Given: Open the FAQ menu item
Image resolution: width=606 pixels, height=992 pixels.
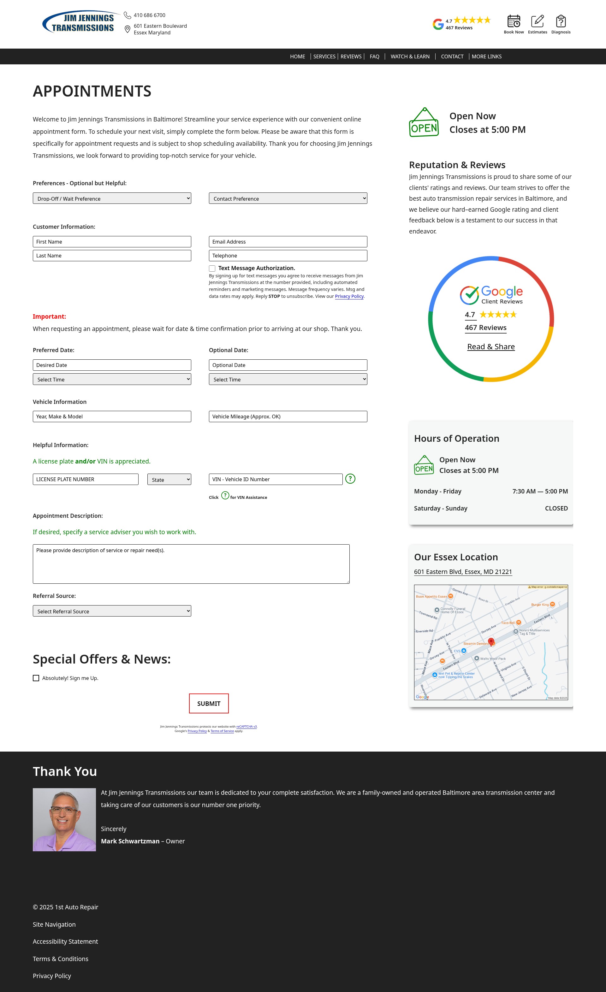Looking at the screenshot, I should coord(374,56).
